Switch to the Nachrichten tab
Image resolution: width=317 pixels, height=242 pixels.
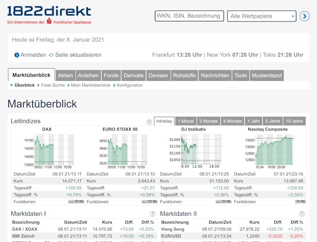point(215,75)
